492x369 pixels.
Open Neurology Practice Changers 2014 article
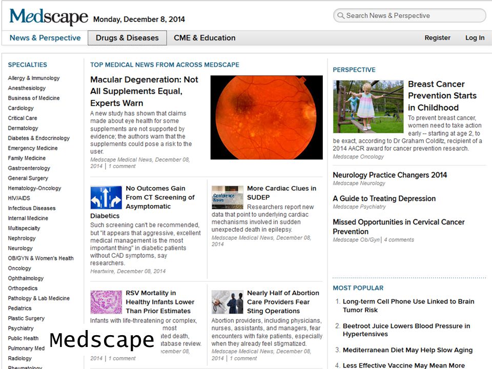389,175
